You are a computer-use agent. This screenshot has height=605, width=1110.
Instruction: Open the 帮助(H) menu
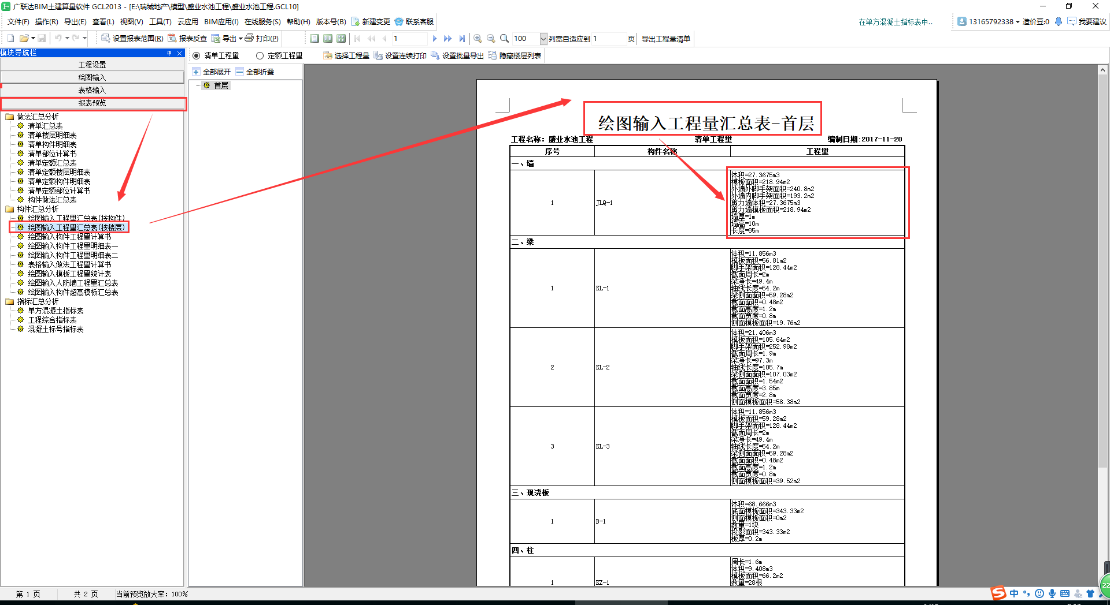point(298,22)
